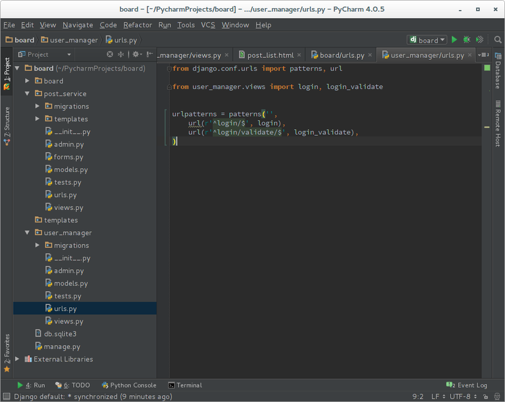
Task: Show hidden tabs list icon
Action: click(x=483, y=55)
